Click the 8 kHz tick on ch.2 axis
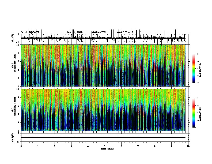The image size is (212, 164). 19,98
